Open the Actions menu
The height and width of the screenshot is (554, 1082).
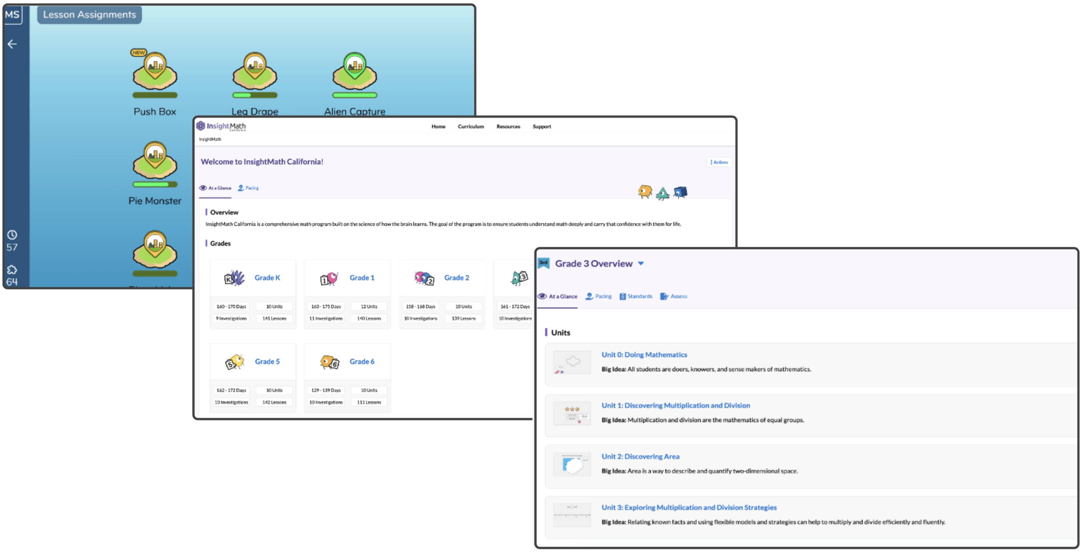click(719, 162)
